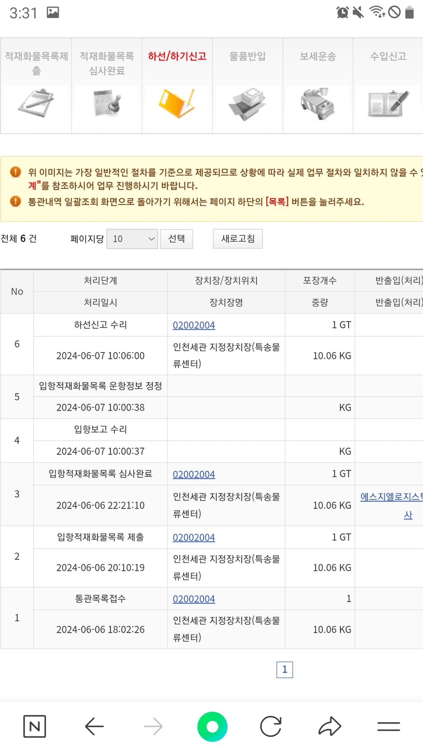The width and height of the screenshot is (423, 752).
Task: Click 입항적재화물목록 운항정보 정정 cell
Action: tap(100, 386)
